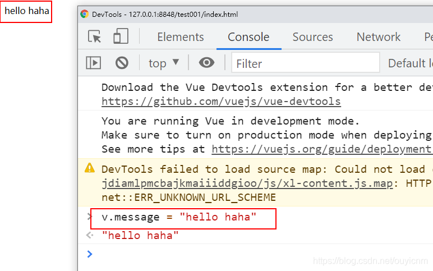Create live expression via eye icon
Image resolution: width=433 pixels, height=271 pixels.
pyautogui.click(x=206, y=63)
